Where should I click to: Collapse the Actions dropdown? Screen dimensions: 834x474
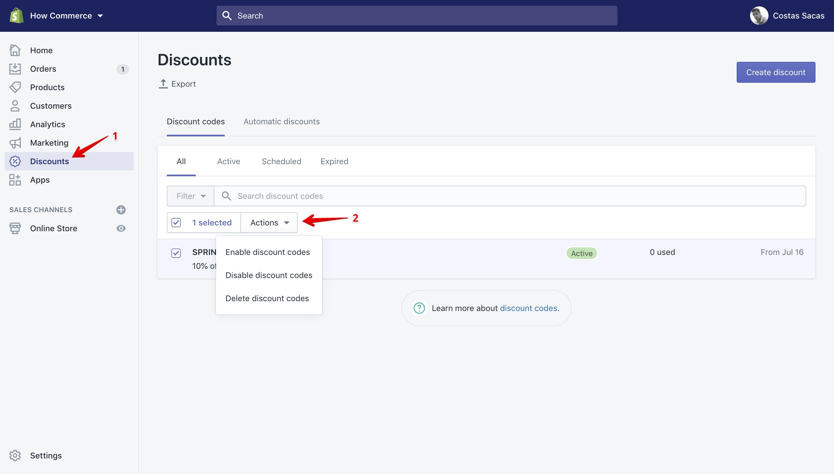(269, 222)
